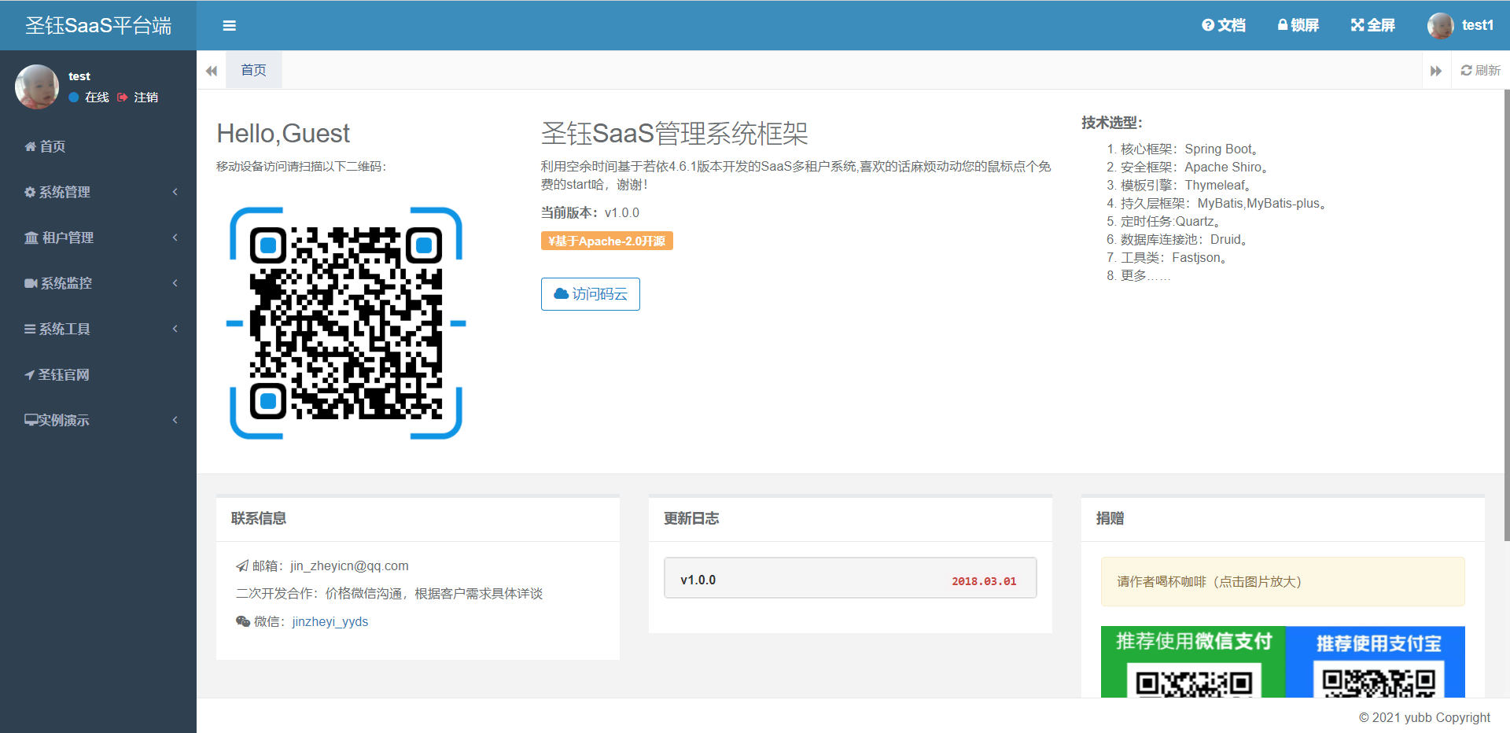Click the 联系信息 panel header

click(x=418, y=519)
